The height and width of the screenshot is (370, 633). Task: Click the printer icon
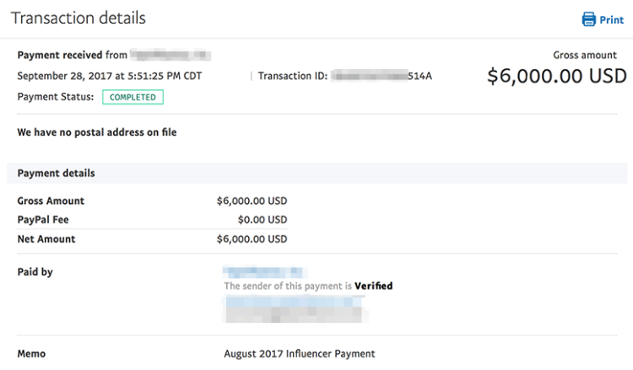(588, 19)
